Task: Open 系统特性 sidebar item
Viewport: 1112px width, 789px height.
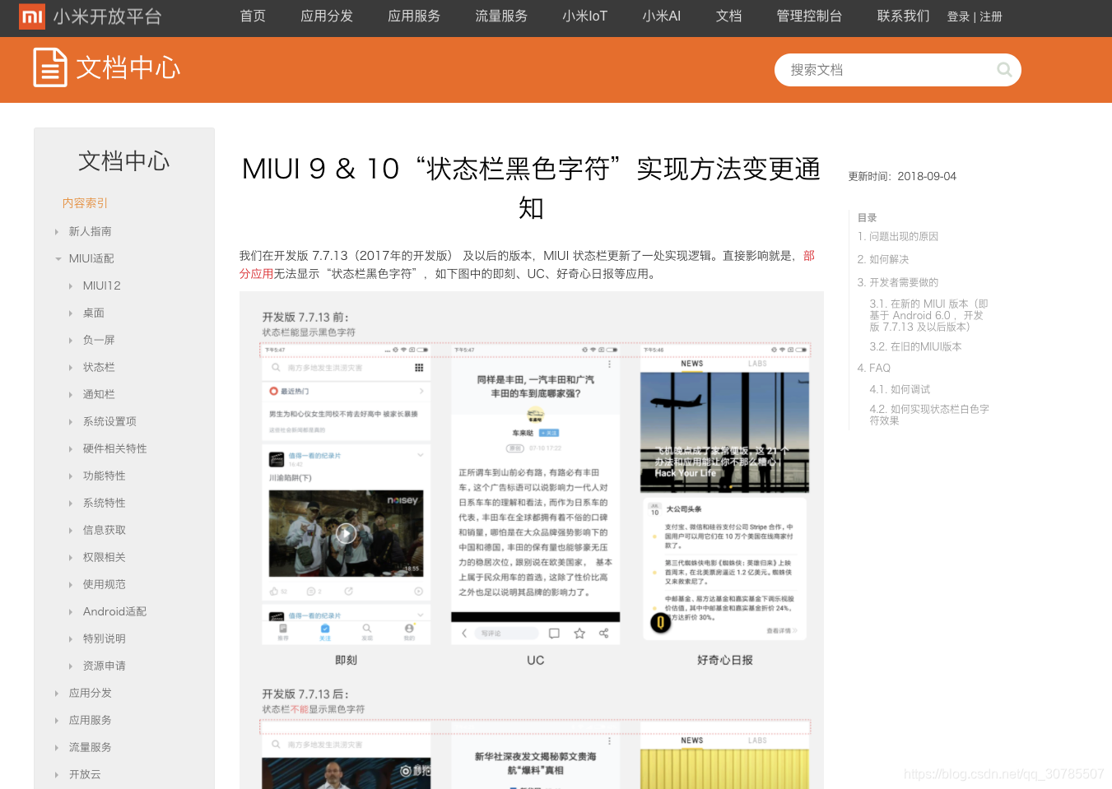Action: pos(105,503)
